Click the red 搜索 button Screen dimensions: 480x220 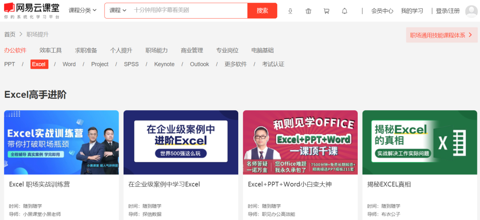tap(262, 11)
